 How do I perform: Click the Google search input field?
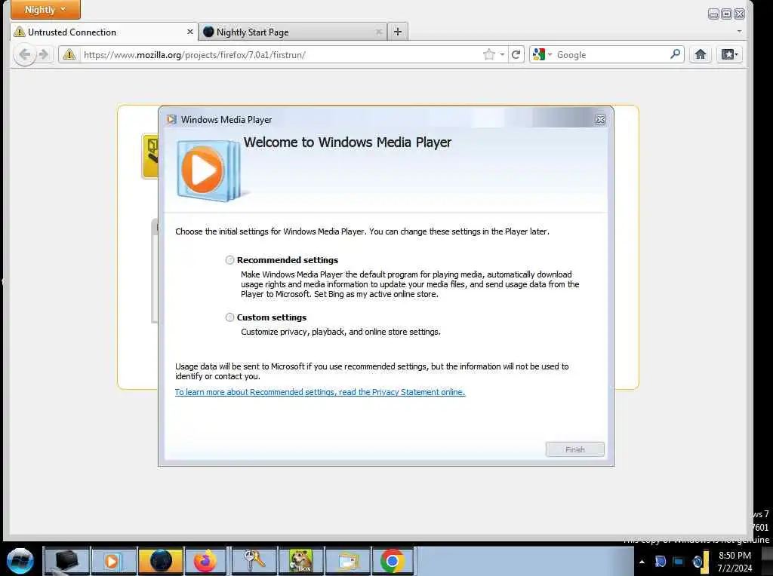click(x=611, y=54)
